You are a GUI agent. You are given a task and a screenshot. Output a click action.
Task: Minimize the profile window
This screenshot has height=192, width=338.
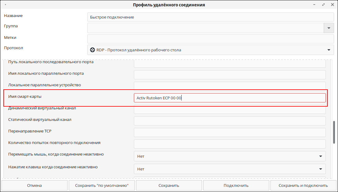tap(315, 5)
